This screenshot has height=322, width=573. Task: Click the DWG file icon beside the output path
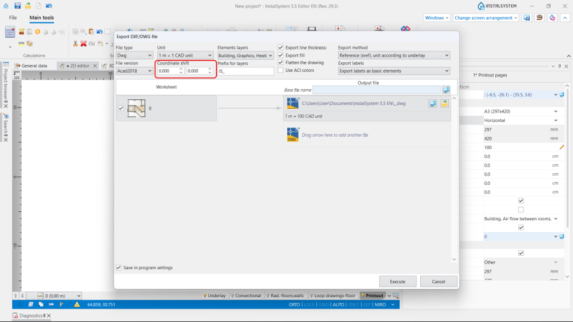pos(293,104)
